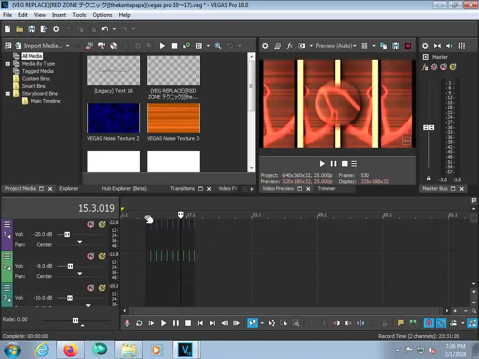Screen dimensions: 479x359
Task: Select VEGAS Noise Texture 3 thumbnail
Action: click(x=173, y=118)
